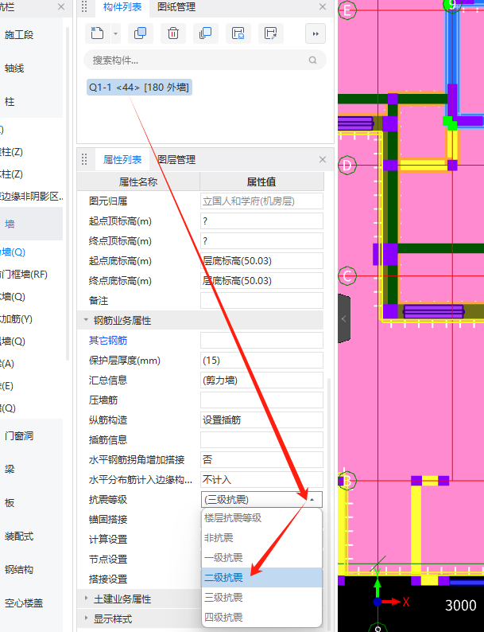
Task: Open the new component dropdown arrow
Action: click(115, 34)
